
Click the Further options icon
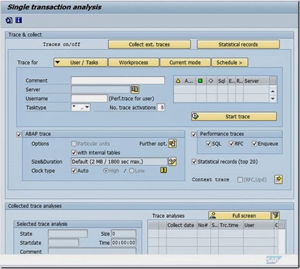click(x=172, y=144)
